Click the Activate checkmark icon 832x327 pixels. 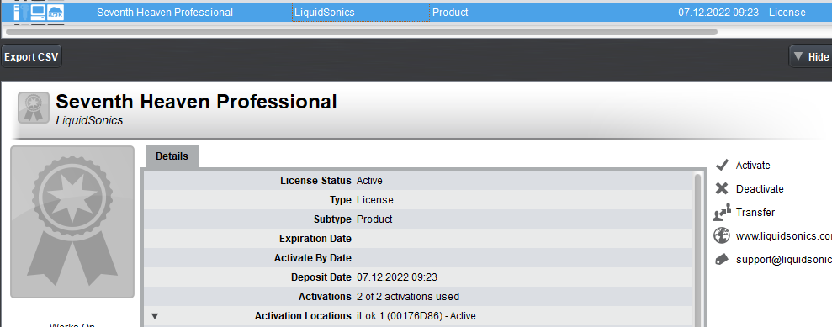click(x=722, y=166)
